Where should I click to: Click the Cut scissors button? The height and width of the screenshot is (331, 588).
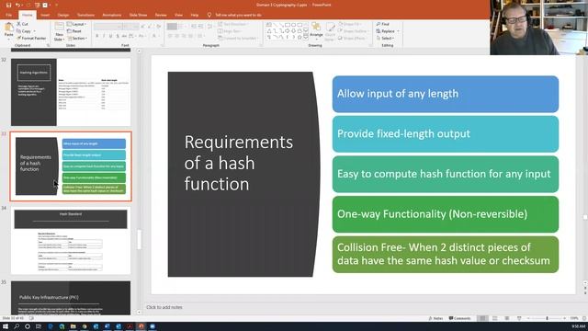coord(22,24)
